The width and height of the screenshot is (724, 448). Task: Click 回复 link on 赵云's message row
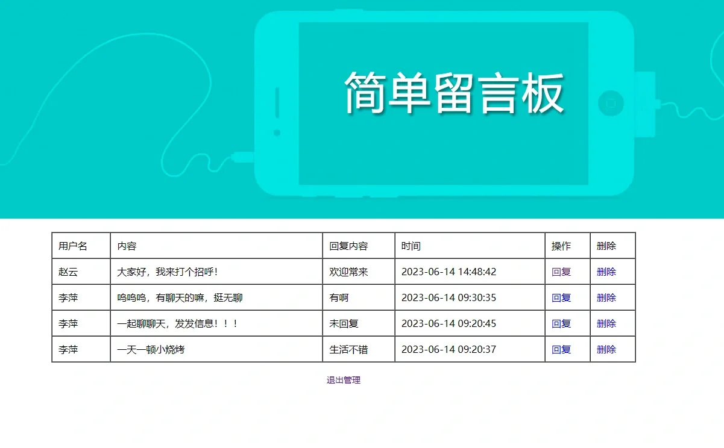(x=561, y=272)
